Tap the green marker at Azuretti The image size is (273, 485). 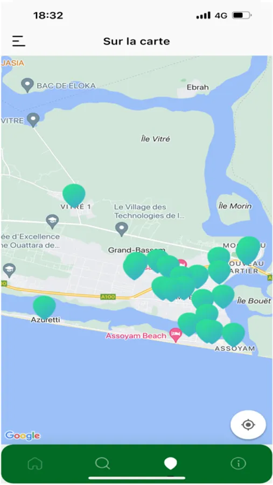click(45, 307)
